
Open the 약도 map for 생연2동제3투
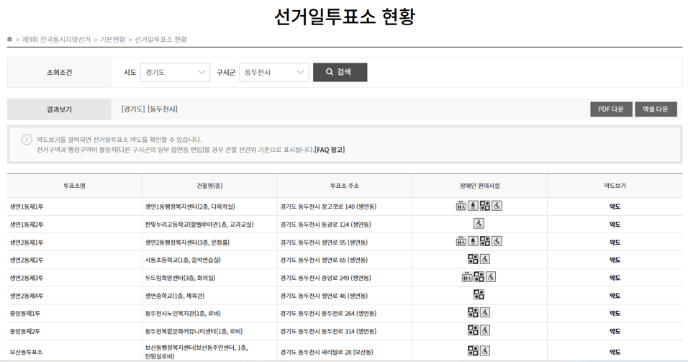click(615, 278)
